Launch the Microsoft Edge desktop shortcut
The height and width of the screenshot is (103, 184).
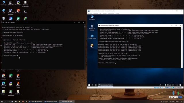coord(3,85)
